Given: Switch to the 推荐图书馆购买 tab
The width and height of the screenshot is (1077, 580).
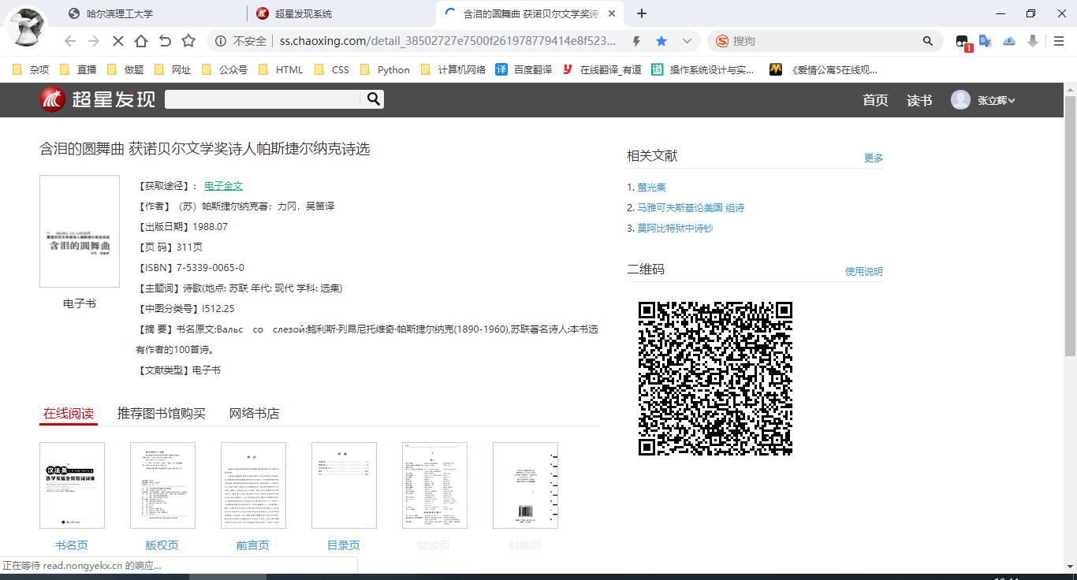Looking at the screenshot, I should pyautogui.click(x=161, y=414).
